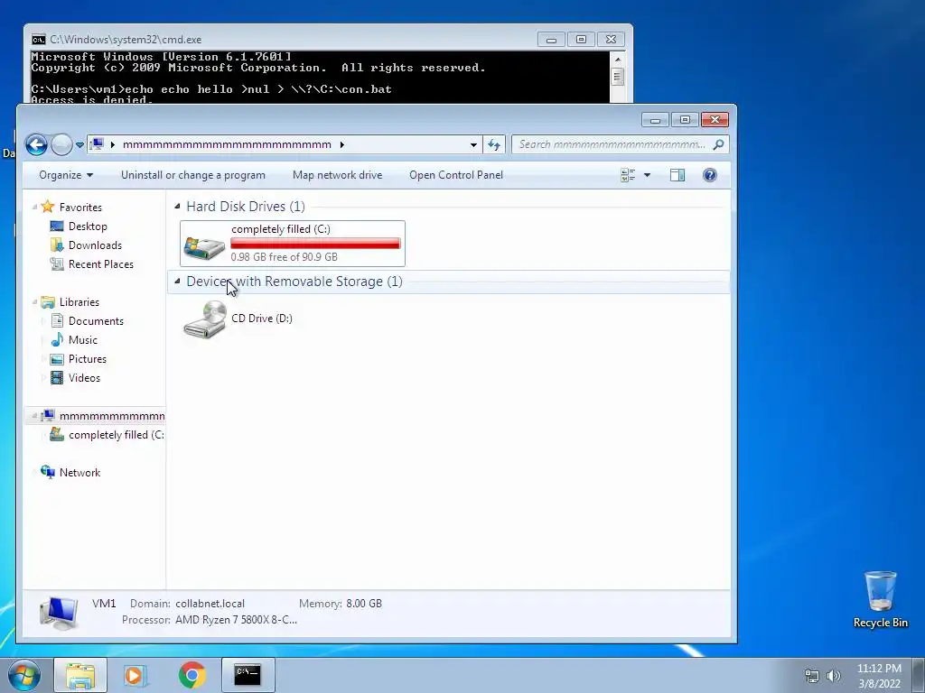Click the computer icon in details pane

pos(59,613)
